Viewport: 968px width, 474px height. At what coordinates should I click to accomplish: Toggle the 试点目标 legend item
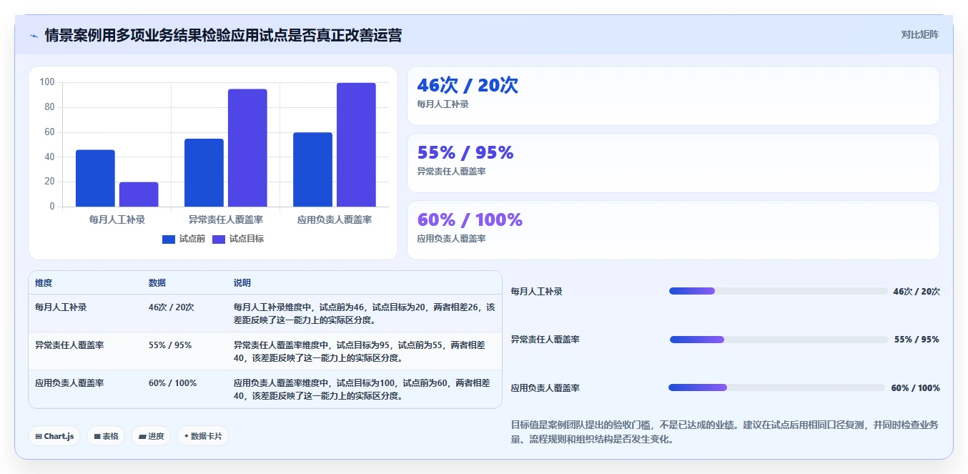[238, 239]
